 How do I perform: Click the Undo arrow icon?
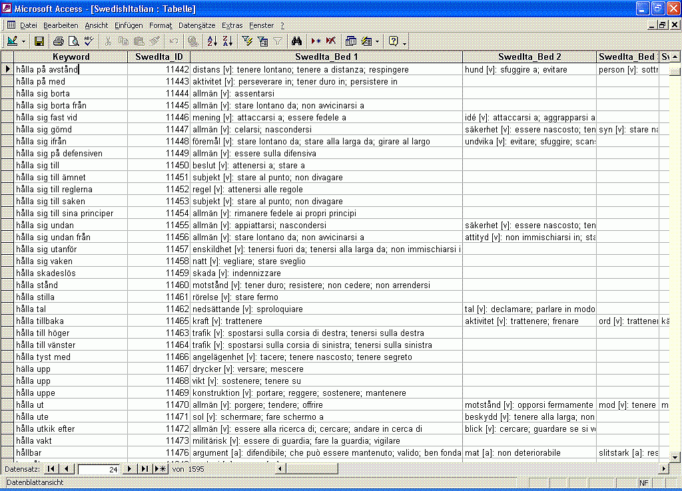click(x=174, y=41)
